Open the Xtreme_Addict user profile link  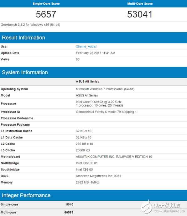(x=86, y=47)
